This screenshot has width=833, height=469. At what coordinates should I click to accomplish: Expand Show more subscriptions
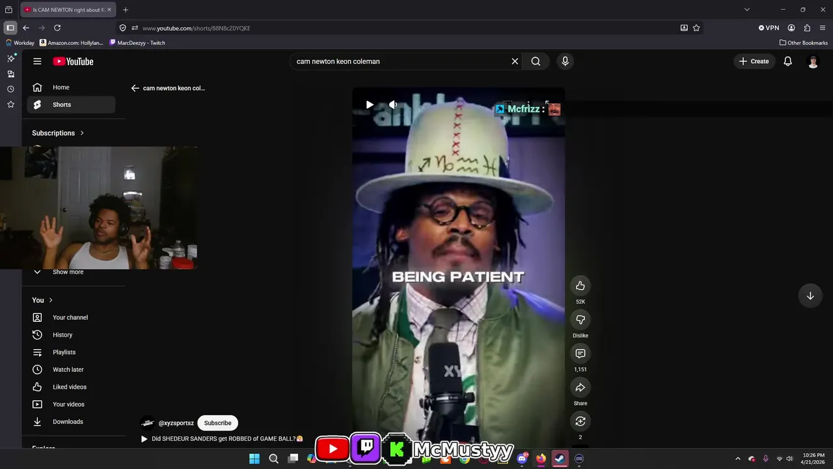pyautogui.click(x=71, y=272)
